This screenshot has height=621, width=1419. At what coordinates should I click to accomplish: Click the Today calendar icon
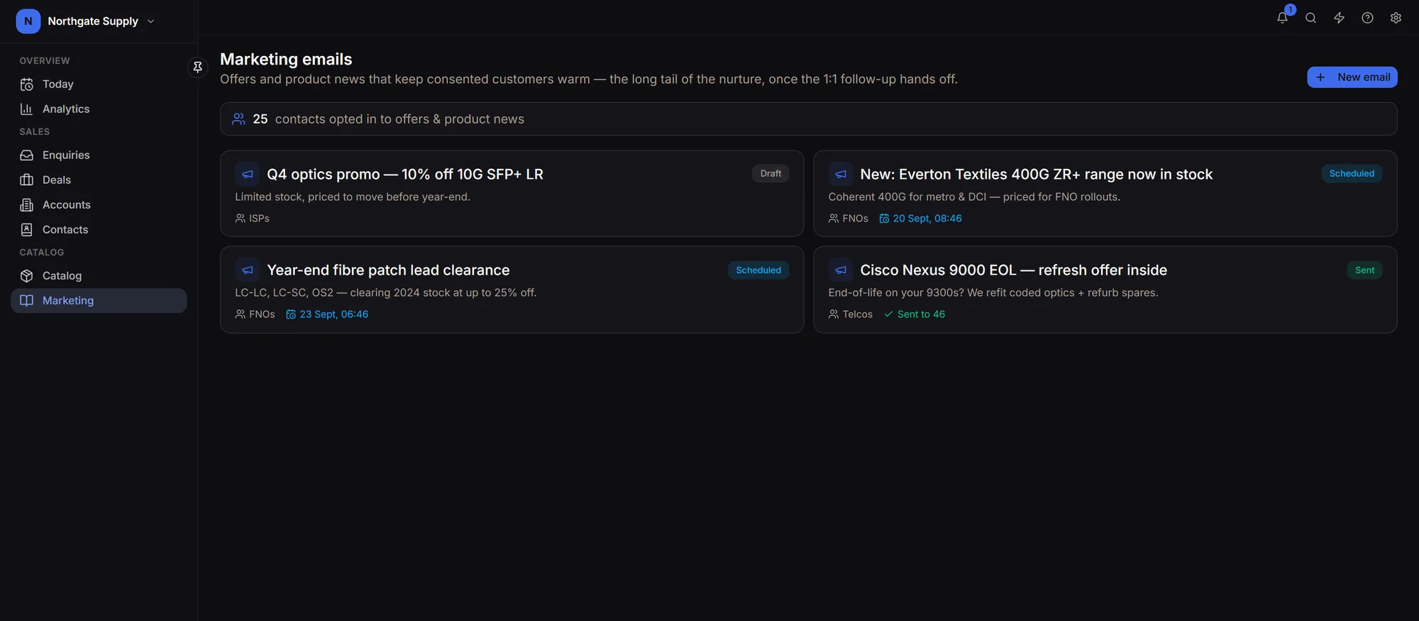point(27,84)
